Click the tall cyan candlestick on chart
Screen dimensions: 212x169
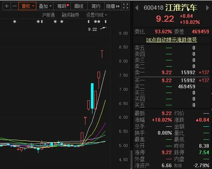[x=92, y=96]
